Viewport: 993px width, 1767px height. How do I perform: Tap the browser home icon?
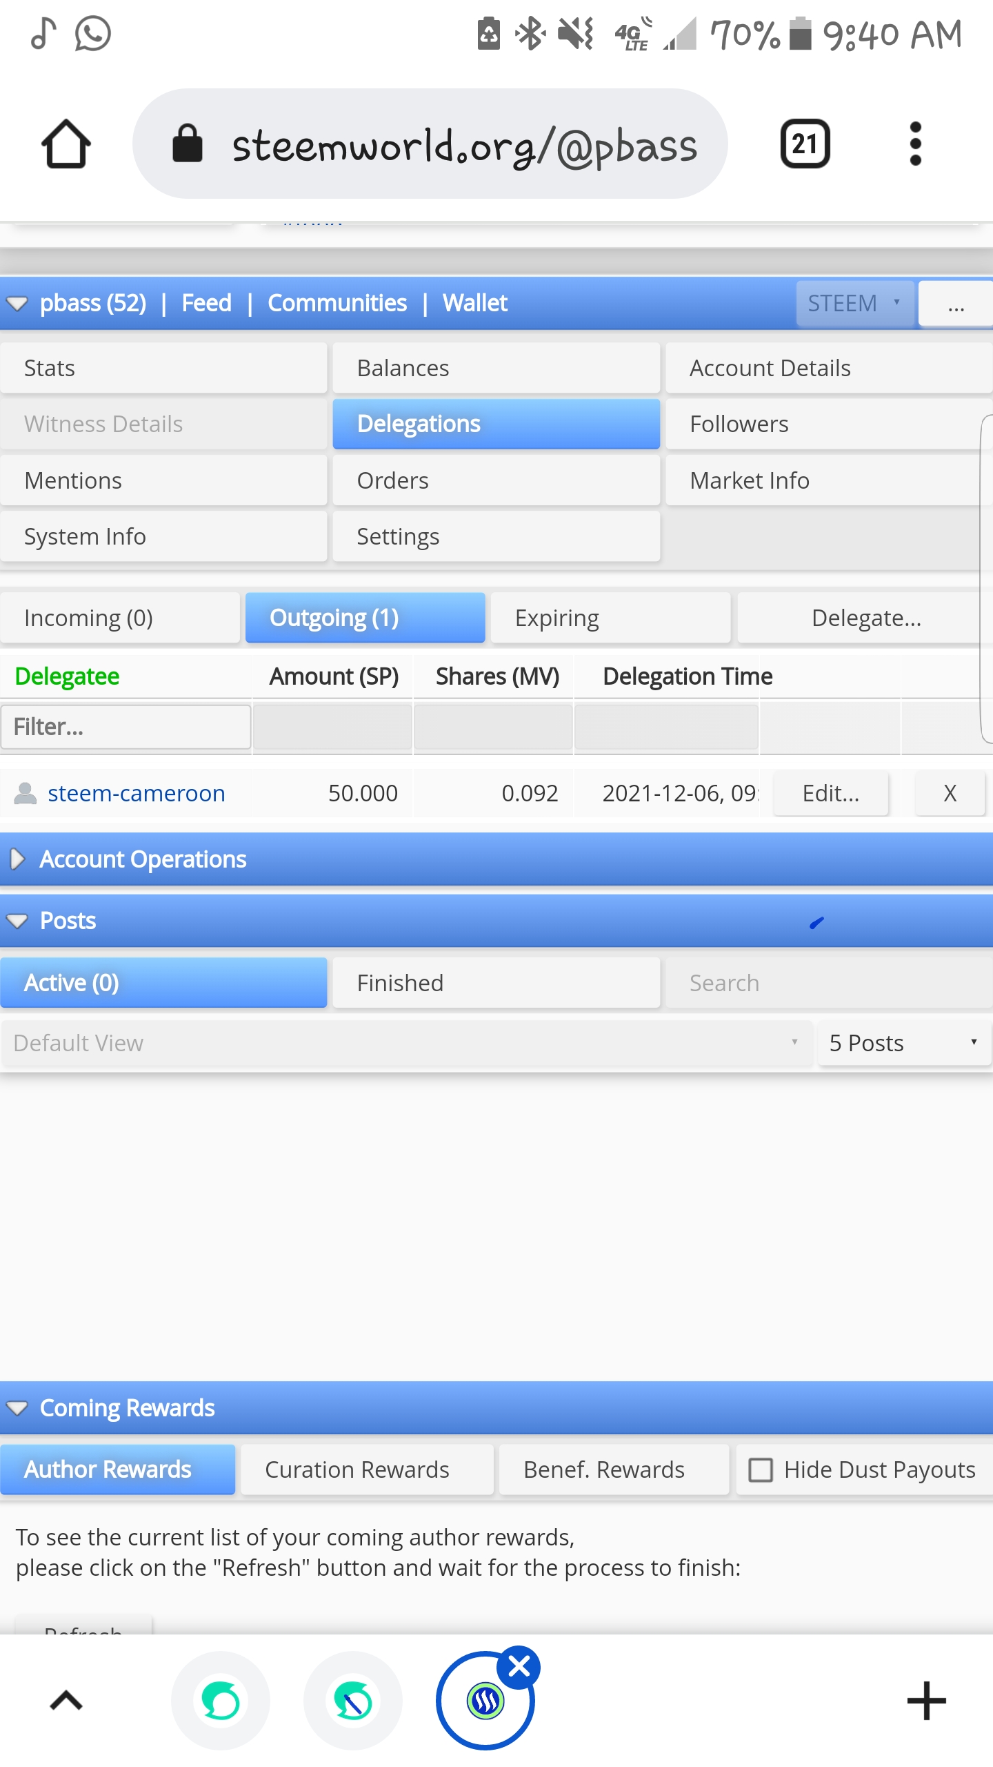coord(66,144)
